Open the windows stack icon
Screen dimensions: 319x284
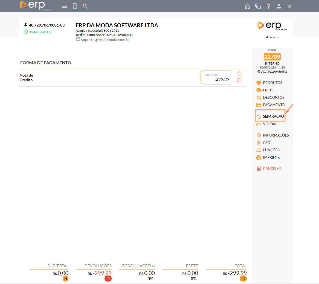(258, 6)
